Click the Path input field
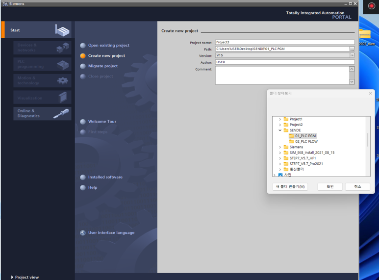 click(282, 49)
